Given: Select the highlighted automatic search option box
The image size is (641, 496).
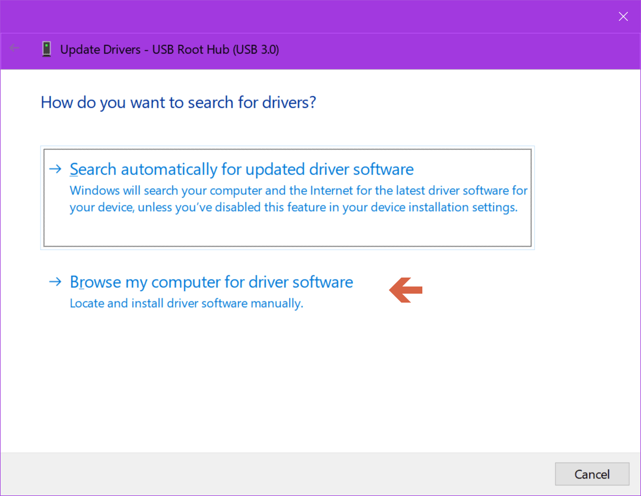Looking at the screenshot, I should (x=287, y=197).
